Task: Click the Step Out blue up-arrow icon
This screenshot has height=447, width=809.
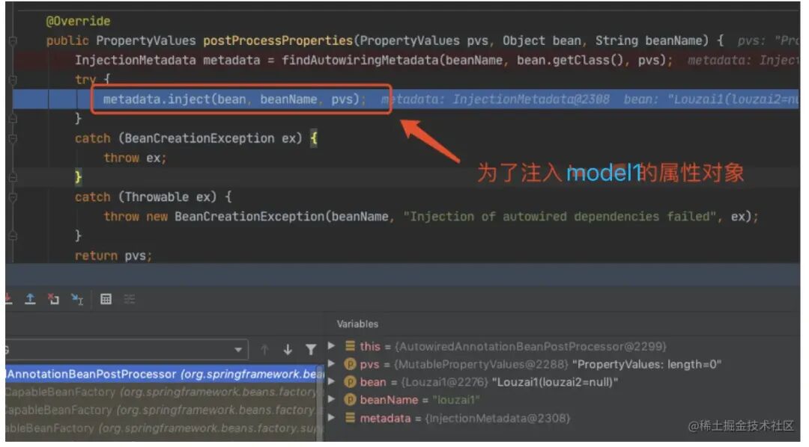Action: 30,299
